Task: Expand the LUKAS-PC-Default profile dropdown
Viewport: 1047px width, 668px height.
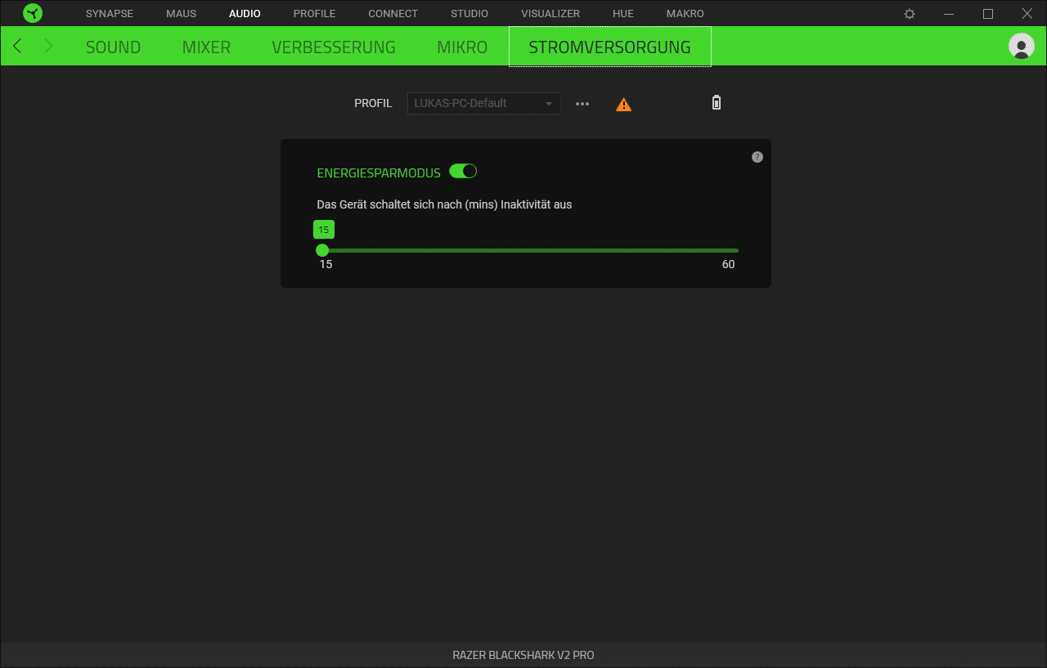Action: click(483, 103)
